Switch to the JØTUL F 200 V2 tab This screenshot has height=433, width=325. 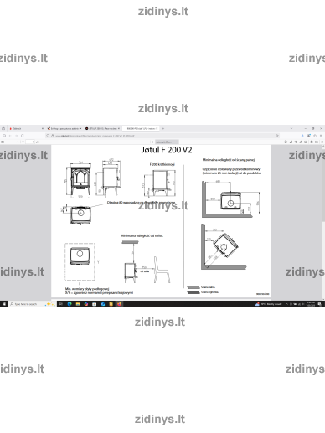point(102,128)
